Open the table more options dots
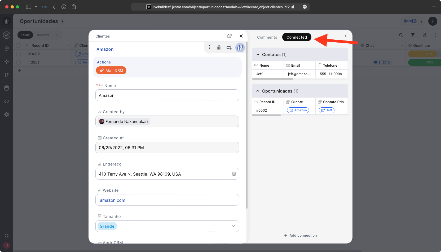Viewport: 441px width, 252px height. (x=435, y=35)
